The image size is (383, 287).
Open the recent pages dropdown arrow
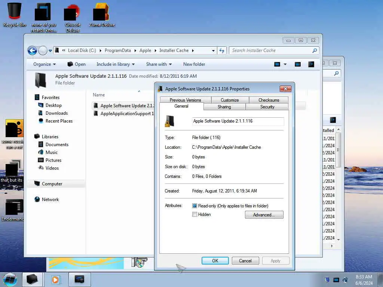point(50,51)
